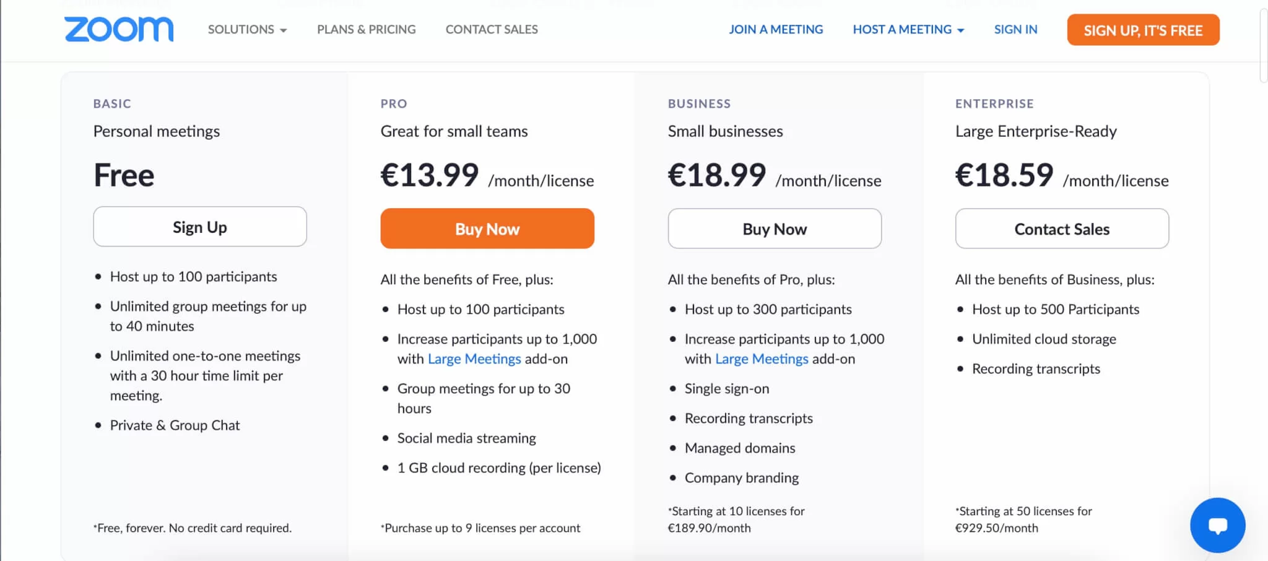Click the Free price on Basic plan

123,175
